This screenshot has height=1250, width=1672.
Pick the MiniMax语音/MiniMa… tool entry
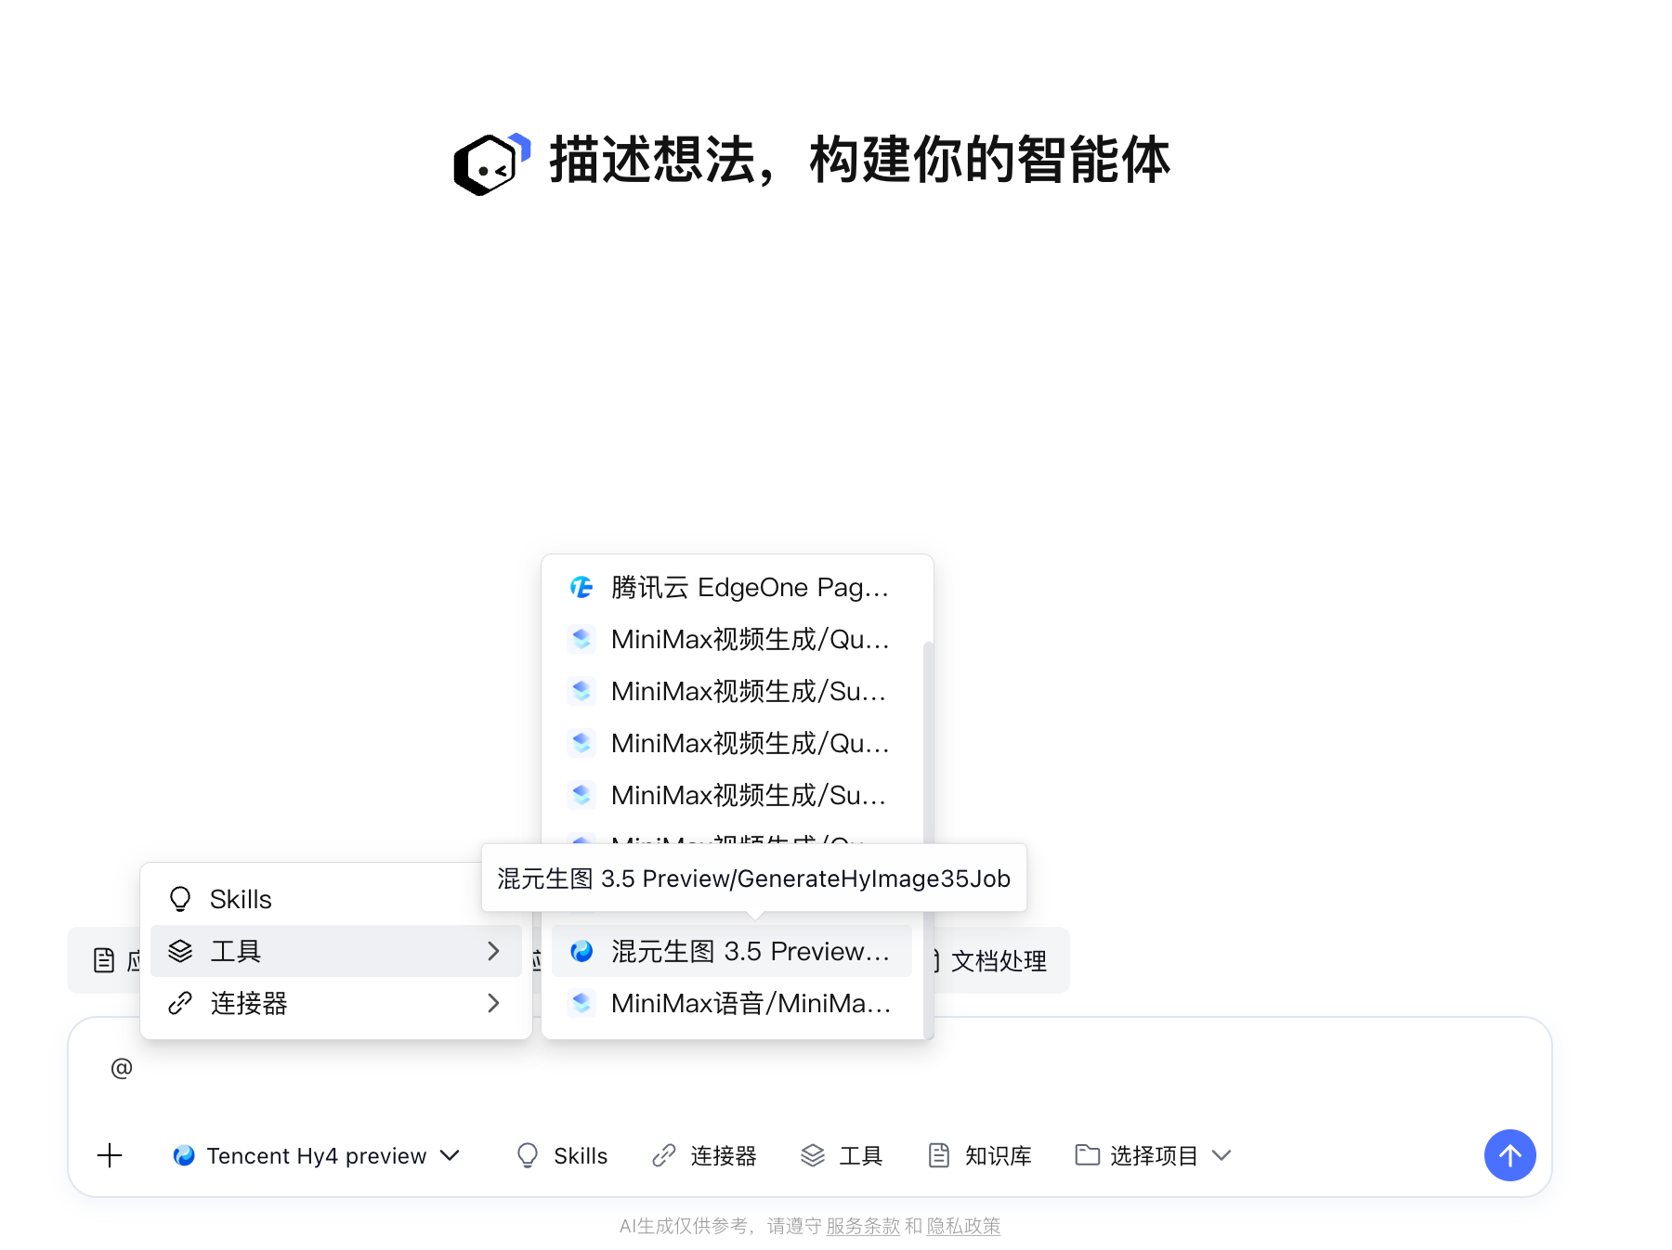coord(732,1003)
